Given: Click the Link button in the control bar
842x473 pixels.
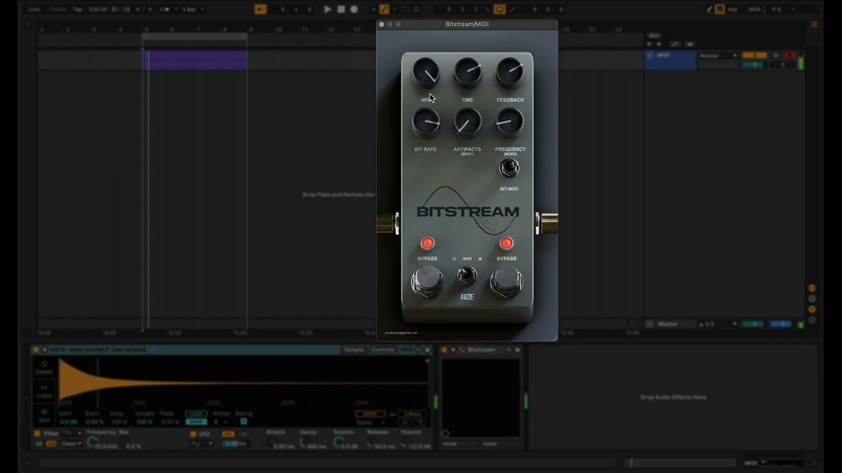Looking at the screenshot, I should [x=34, y=9].
